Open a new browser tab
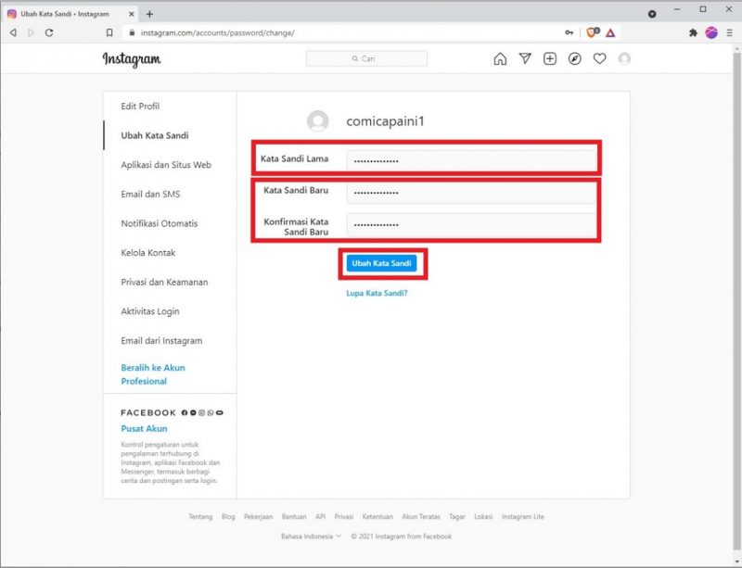 pos(149,14)
